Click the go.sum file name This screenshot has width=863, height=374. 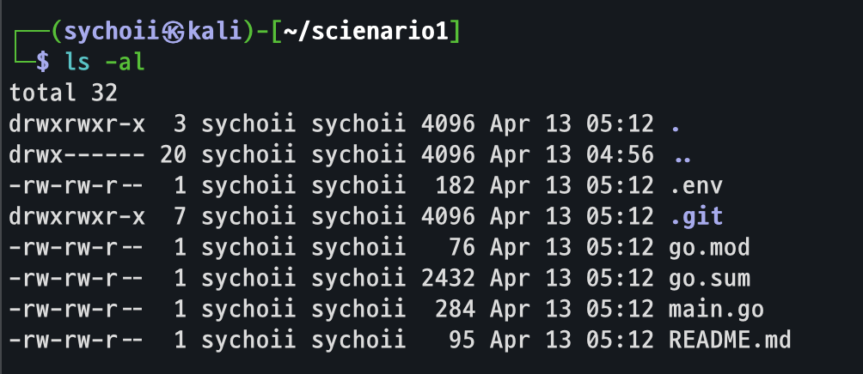(x=709, y=279)
